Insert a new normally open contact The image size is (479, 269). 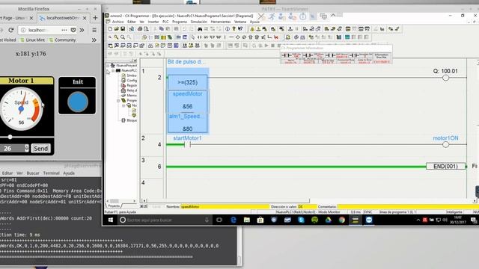(x=200, y=37)
